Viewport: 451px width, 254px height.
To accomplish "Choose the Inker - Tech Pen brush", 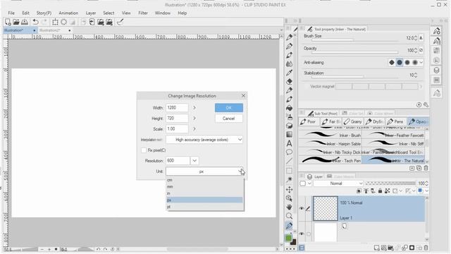I will pyautogui.click(x=330, y=161).
